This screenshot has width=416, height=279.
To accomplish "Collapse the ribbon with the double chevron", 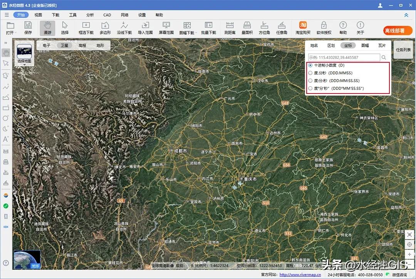I will coord(406,15).
